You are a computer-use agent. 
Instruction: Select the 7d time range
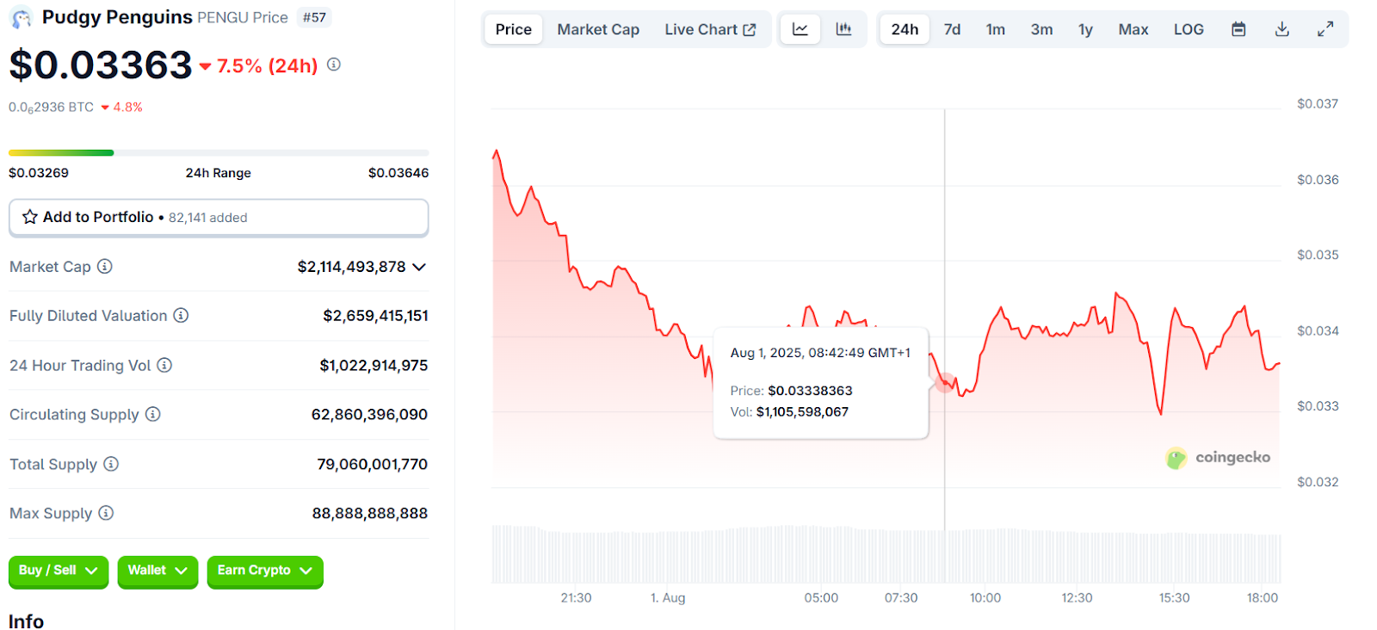952,29
